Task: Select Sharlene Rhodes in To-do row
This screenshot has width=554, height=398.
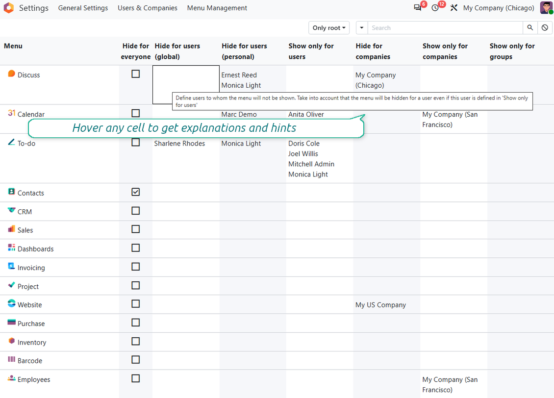Action: coord(179,144)
